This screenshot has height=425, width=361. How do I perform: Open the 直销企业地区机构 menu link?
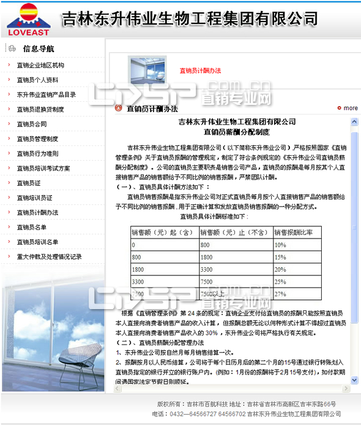click(x=40, y=66)
